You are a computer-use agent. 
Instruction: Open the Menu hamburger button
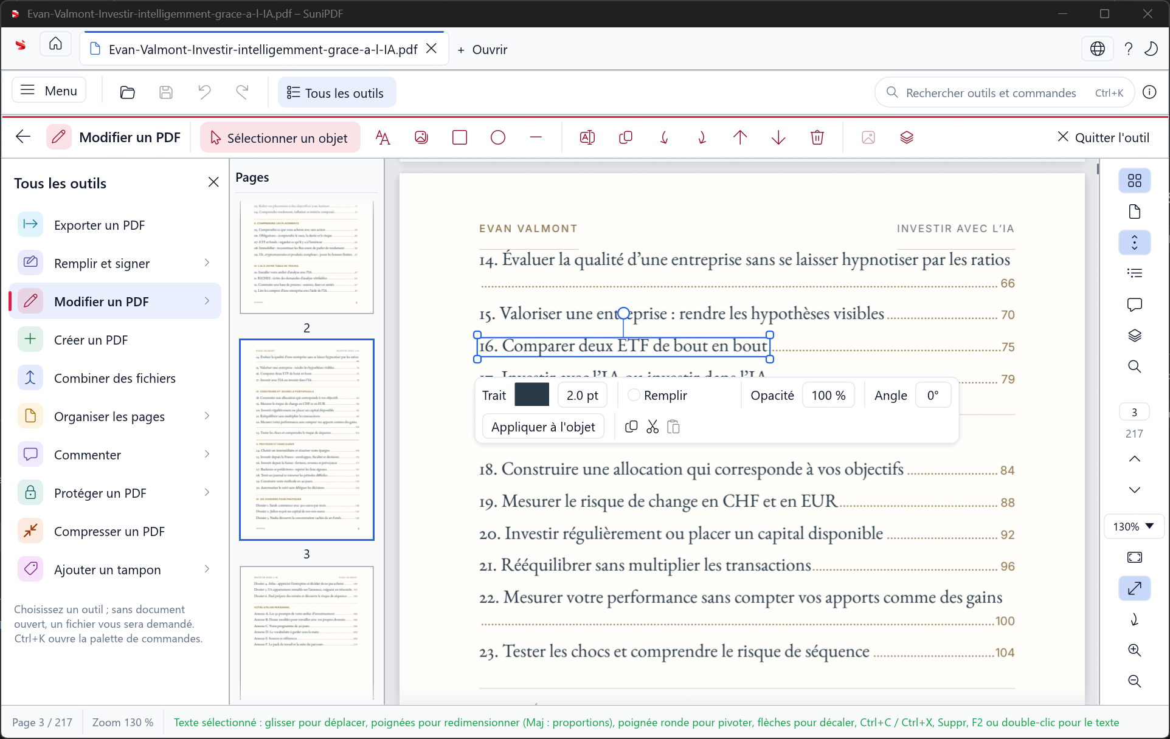[x=49, y=91]
